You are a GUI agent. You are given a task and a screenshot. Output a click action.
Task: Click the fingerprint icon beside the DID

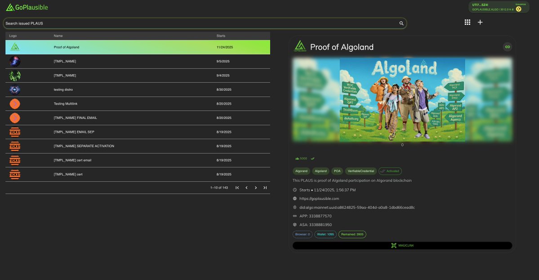pos(294,208)
